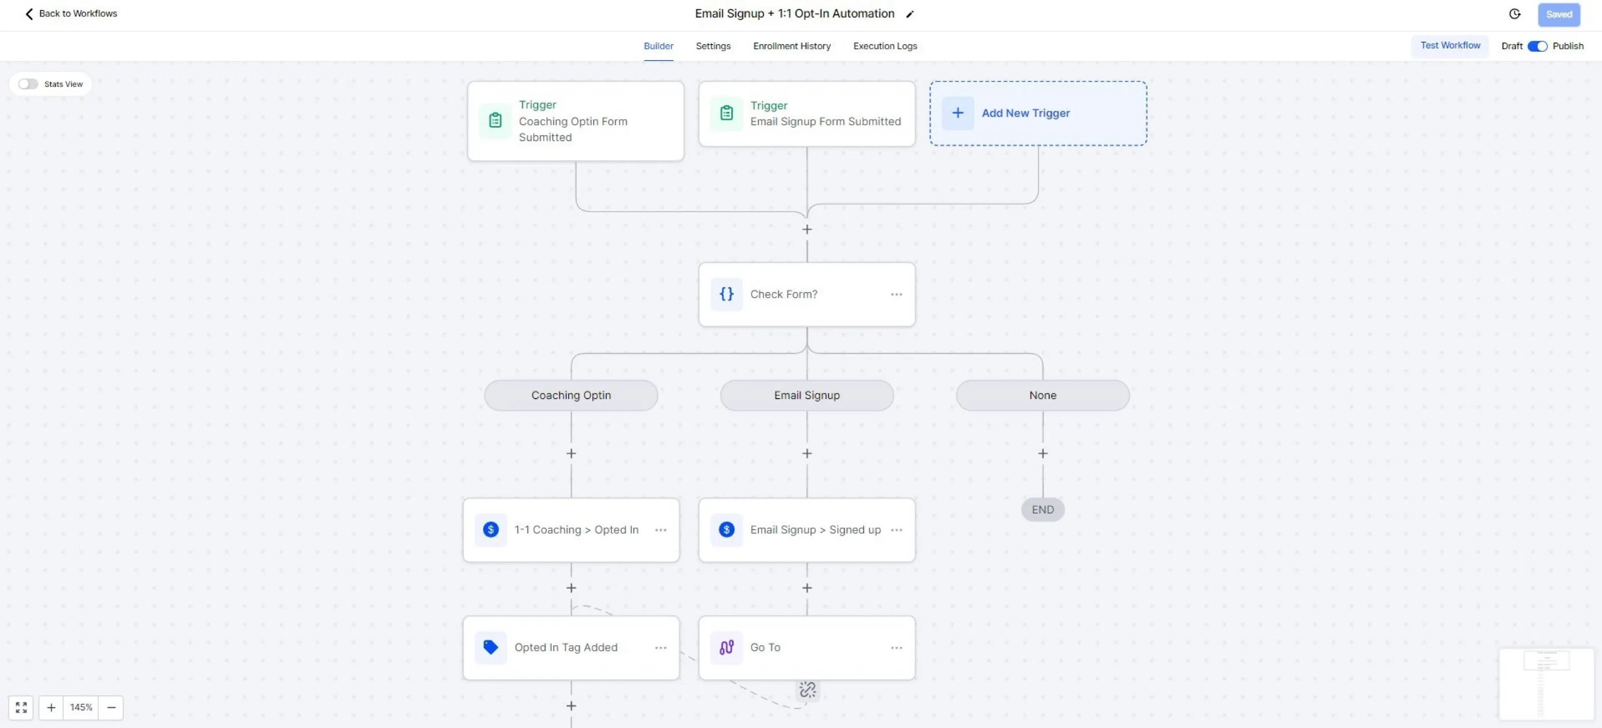Click the pencil icon to rename workflow
Viewport: 1602px width, 728px height.
pos(910,15)
